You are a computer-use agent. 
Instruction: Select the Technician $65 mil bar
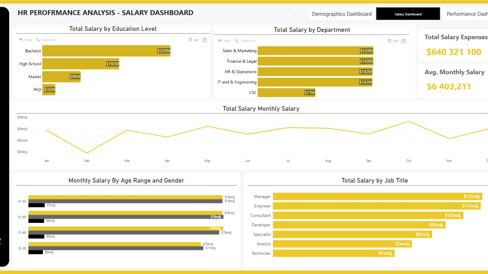(334, 253)
